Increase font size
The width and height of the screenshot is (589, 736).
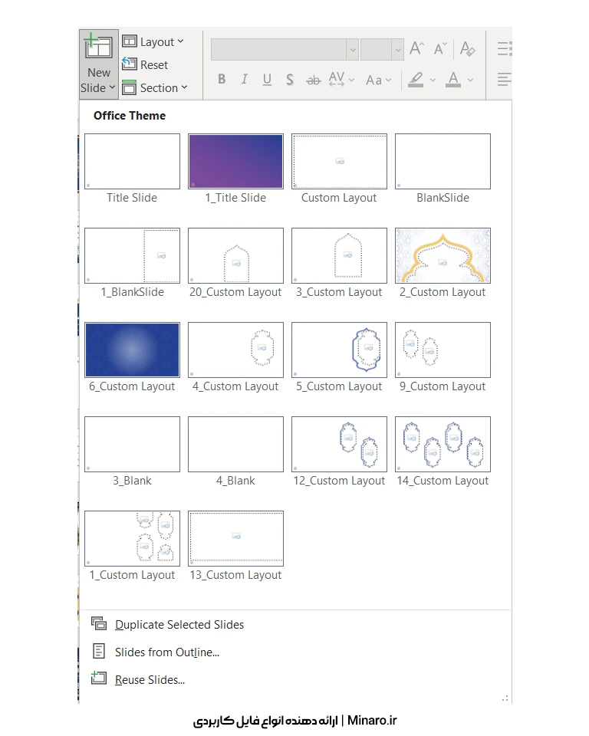coord(416,49)
